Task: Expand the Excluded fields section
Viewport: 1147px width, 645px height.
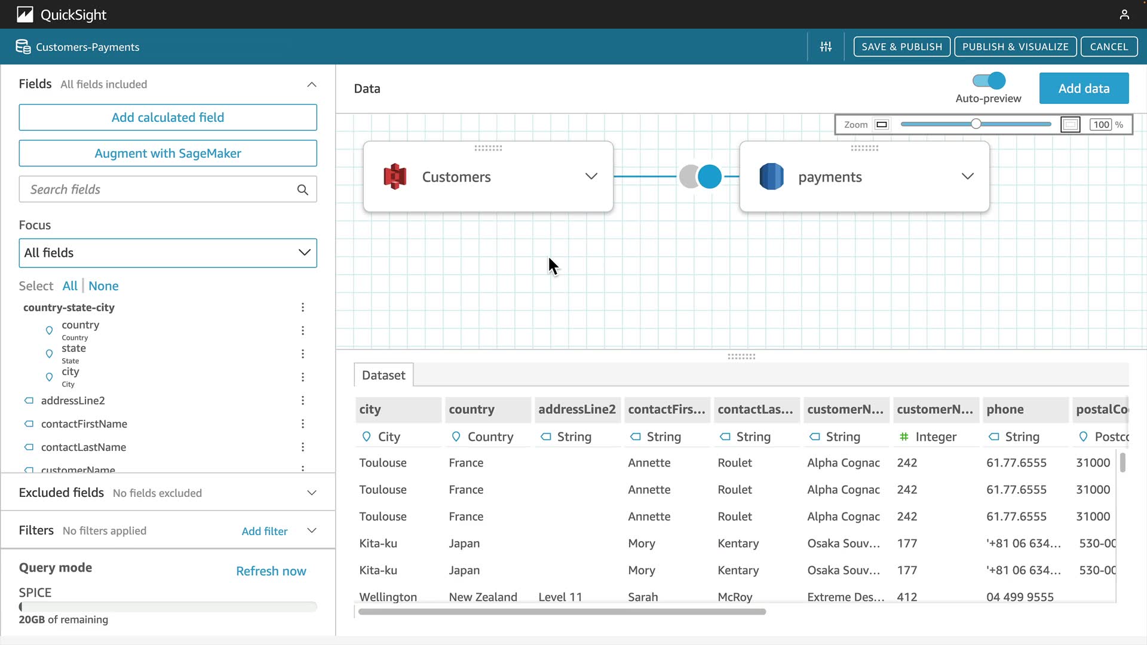Action: tap(311, 493)
